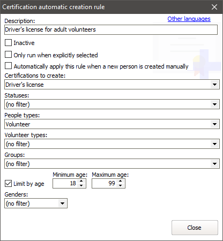Close the dialog with the X icon
223x241 pixels.
pos(214,7)
